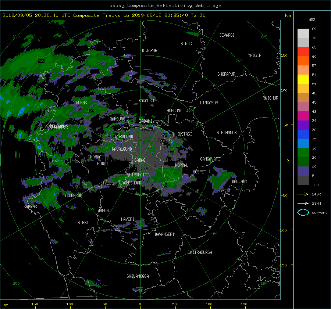Screen dimensions: 331x309
Task: Click the GOKAK city label
Action: [81, 103]
